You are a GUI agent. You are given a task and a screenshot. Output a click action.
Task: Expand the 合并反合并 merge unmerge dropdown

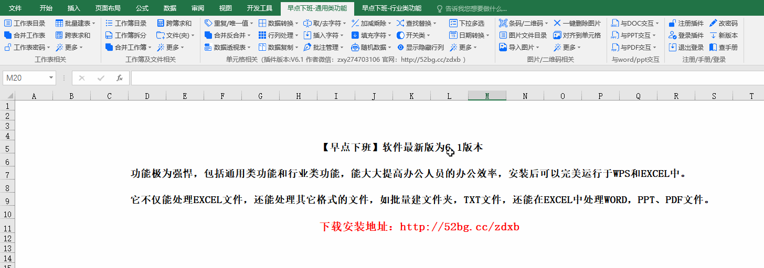click(249, 35)
